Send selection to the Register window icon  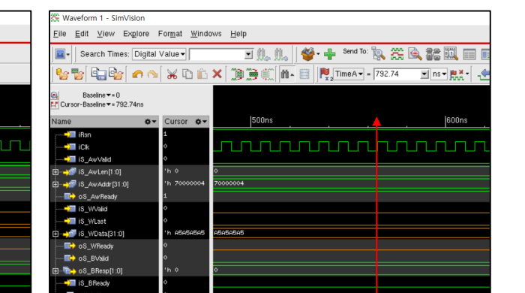pyautogui.click(x=469, y=54)
